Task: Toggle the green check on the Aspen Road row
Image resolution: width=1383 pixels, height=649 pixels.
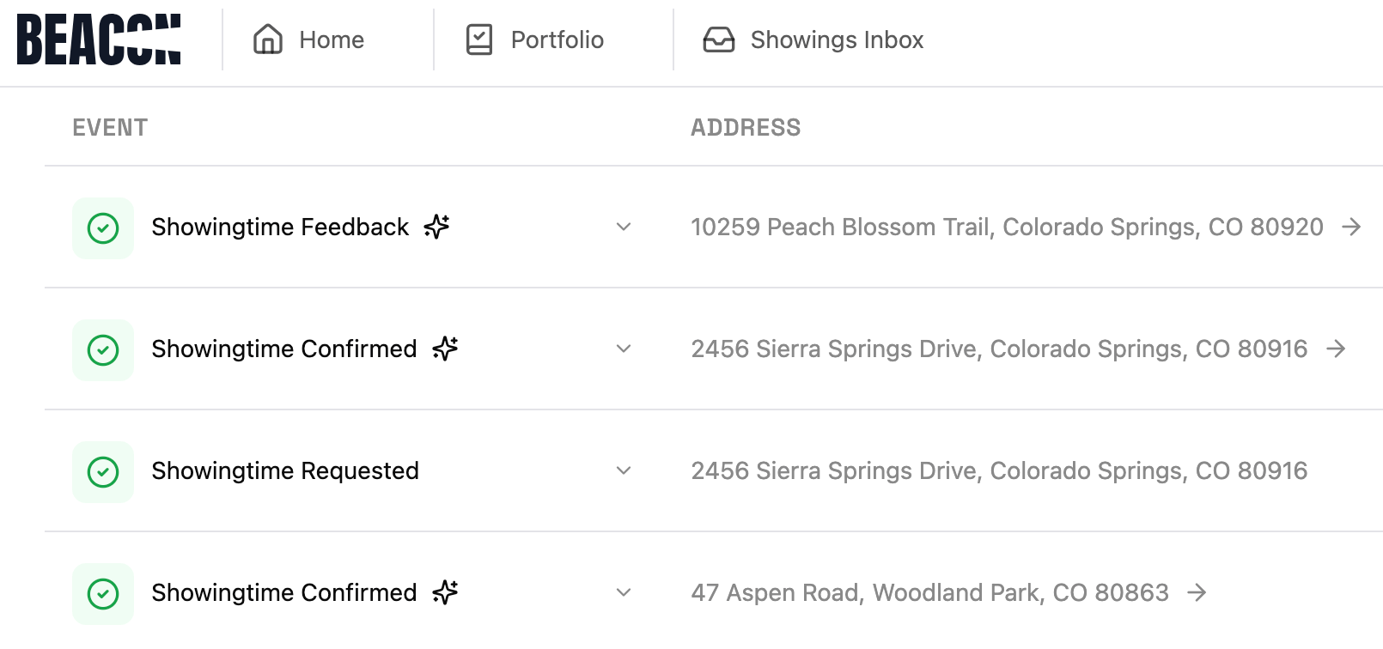Action: [x=103, y=592]
